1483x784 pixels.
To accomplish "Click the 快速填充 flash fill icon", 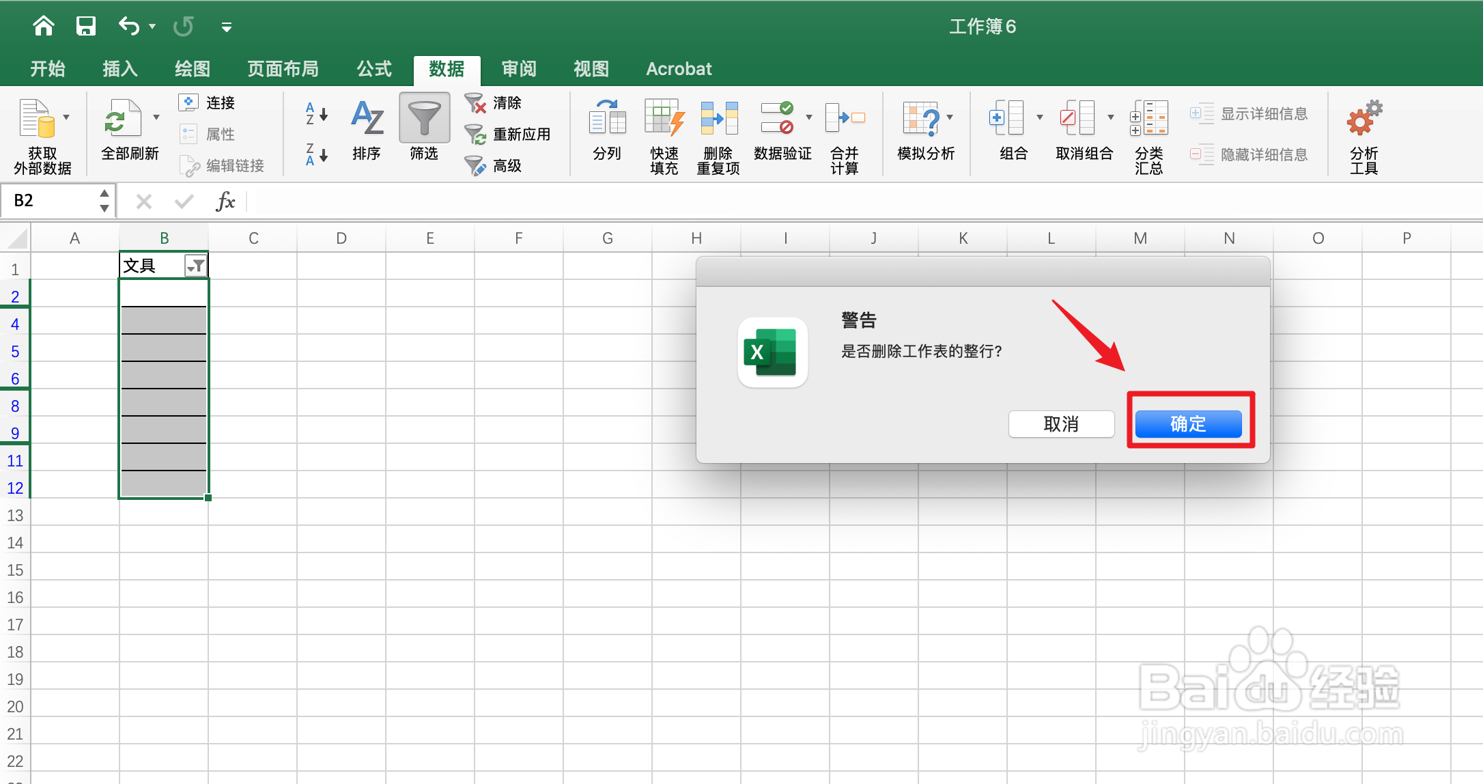I will pyautogui.click(x=664, y=119).
